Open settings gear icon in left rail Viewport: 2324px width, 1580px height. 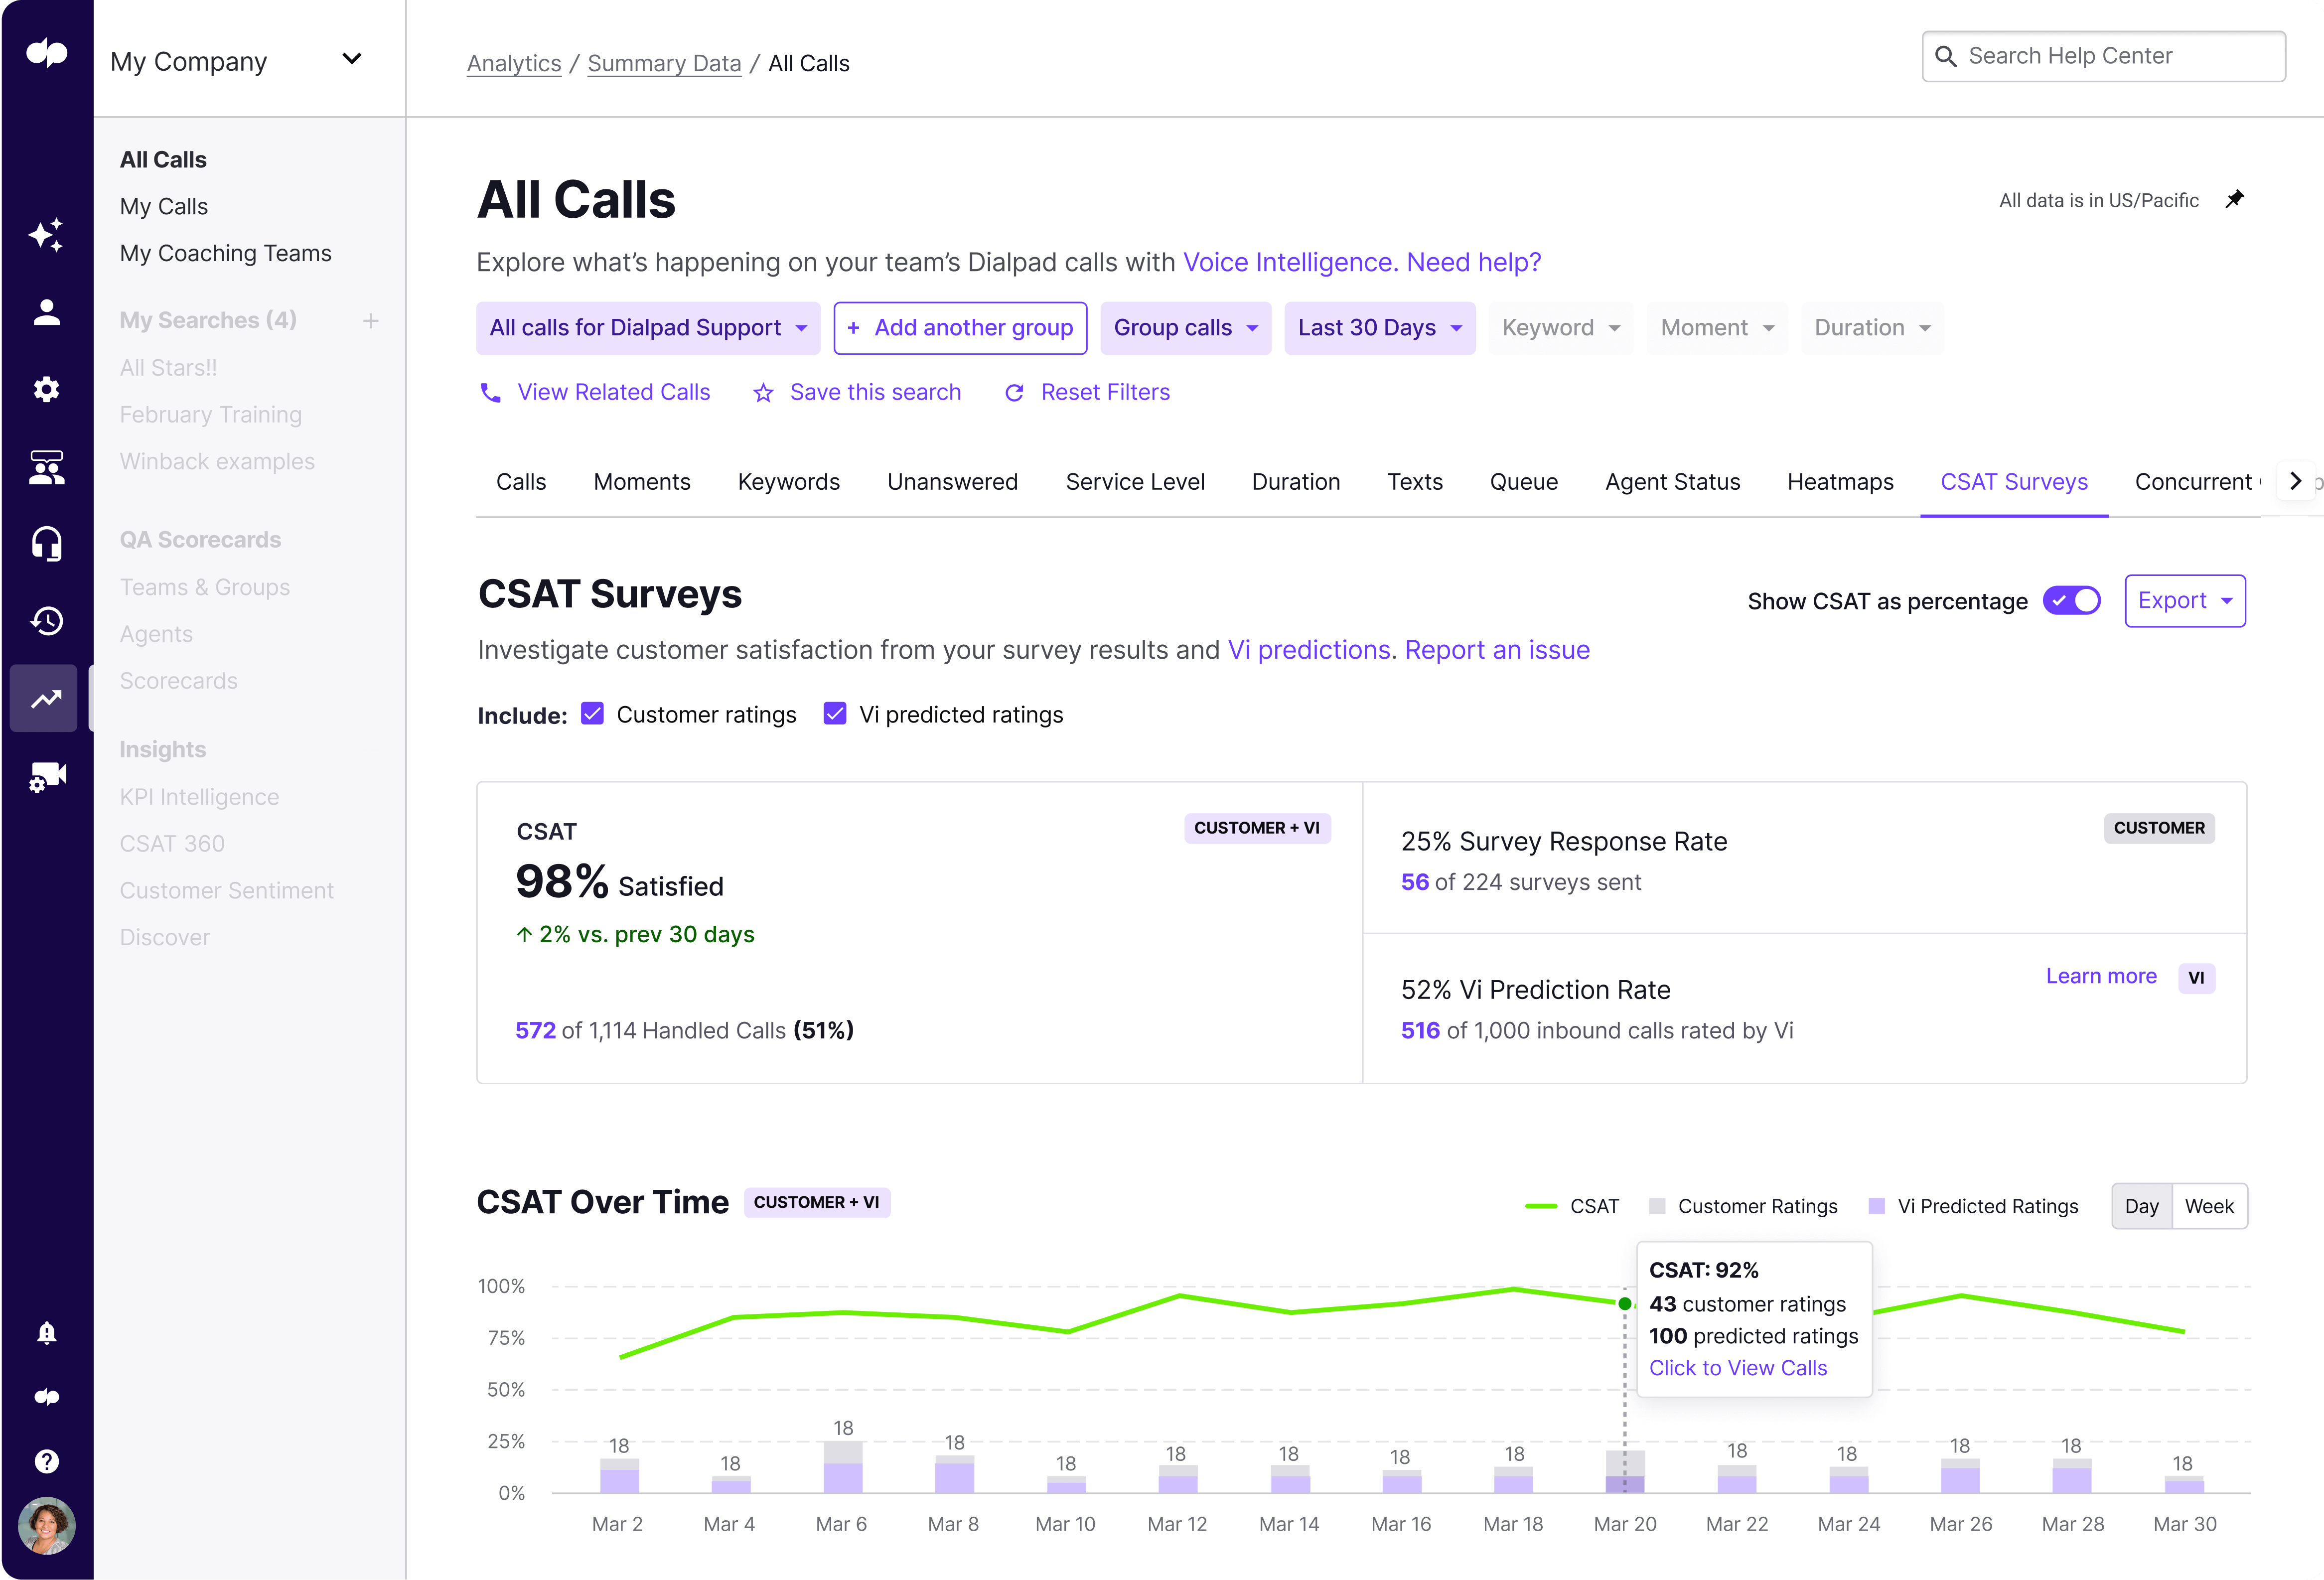(x=46, y=390)
